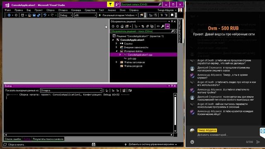Screen dimensions: 265x149
Task: Open the Отладка menu
Action: click(x=63, y=10)
